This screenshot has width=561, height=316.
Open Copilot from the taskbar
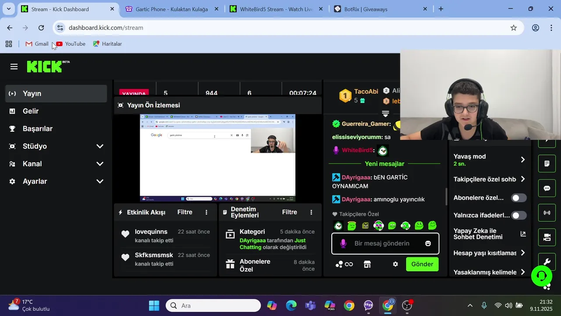pos(272,305)
